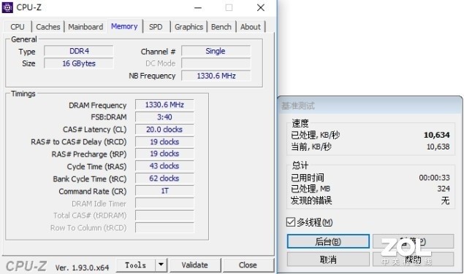Click the 324 processed MB value
This screenshot has width=464, height=274.
[x=444, y=189]
